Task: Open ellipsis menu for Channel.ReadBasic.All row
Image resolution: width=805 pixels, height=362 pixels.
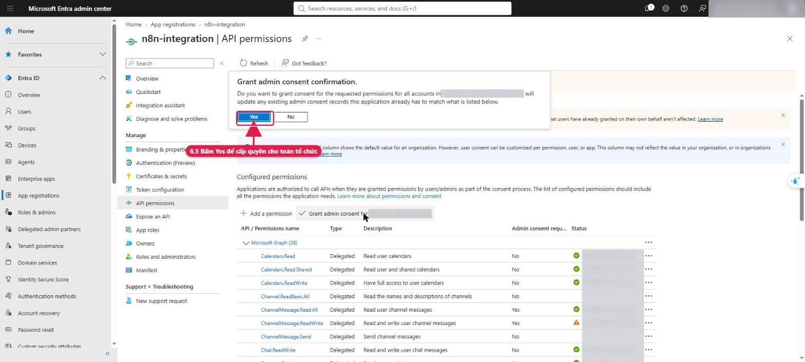Action: [x=648, y=296]
